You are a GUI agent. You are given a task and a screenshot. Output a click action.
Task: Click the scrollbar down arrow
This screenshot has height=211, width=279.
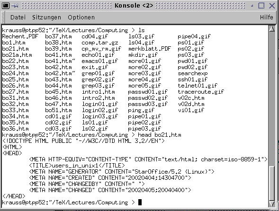pyautogui.click(x=272, y=203)
